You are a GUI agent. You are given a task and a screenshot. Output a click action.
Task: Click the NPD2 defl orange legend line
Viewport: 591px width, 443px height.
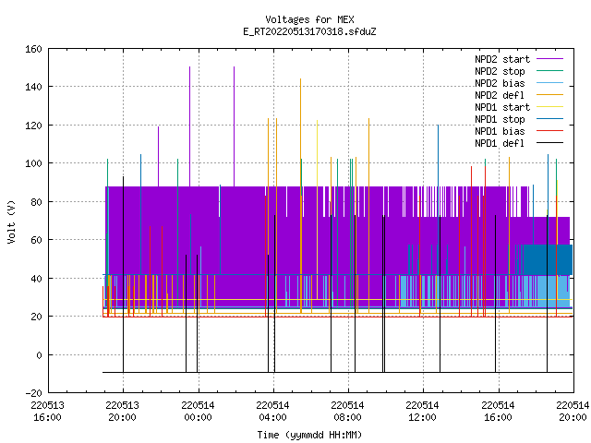pos(549,94)
